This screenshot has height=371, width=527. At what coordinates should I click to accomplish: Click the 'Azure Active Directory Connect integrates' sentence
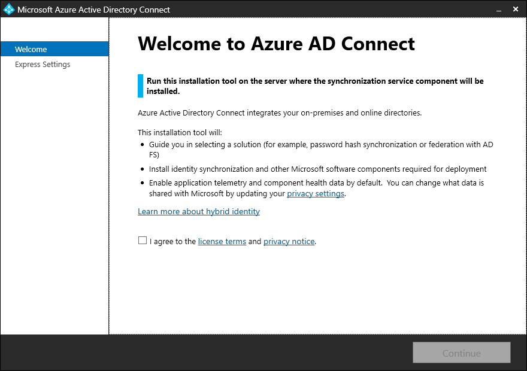point(280,113)
